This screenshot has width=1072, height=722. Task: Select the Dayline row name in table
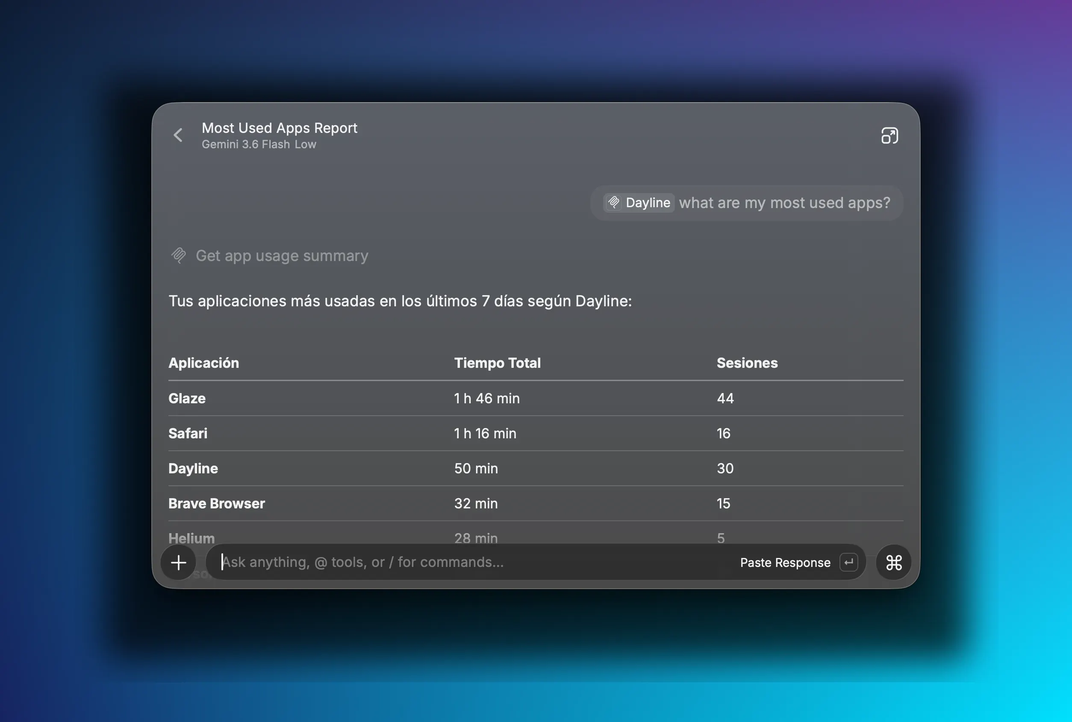[193, 468]
